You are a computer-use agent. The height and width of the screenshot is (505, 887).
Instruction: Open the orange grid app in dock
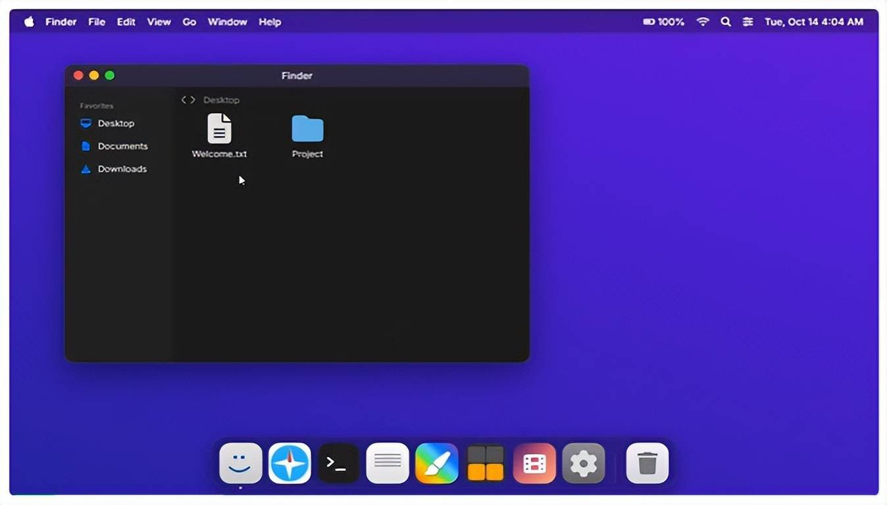coord(486,464)
